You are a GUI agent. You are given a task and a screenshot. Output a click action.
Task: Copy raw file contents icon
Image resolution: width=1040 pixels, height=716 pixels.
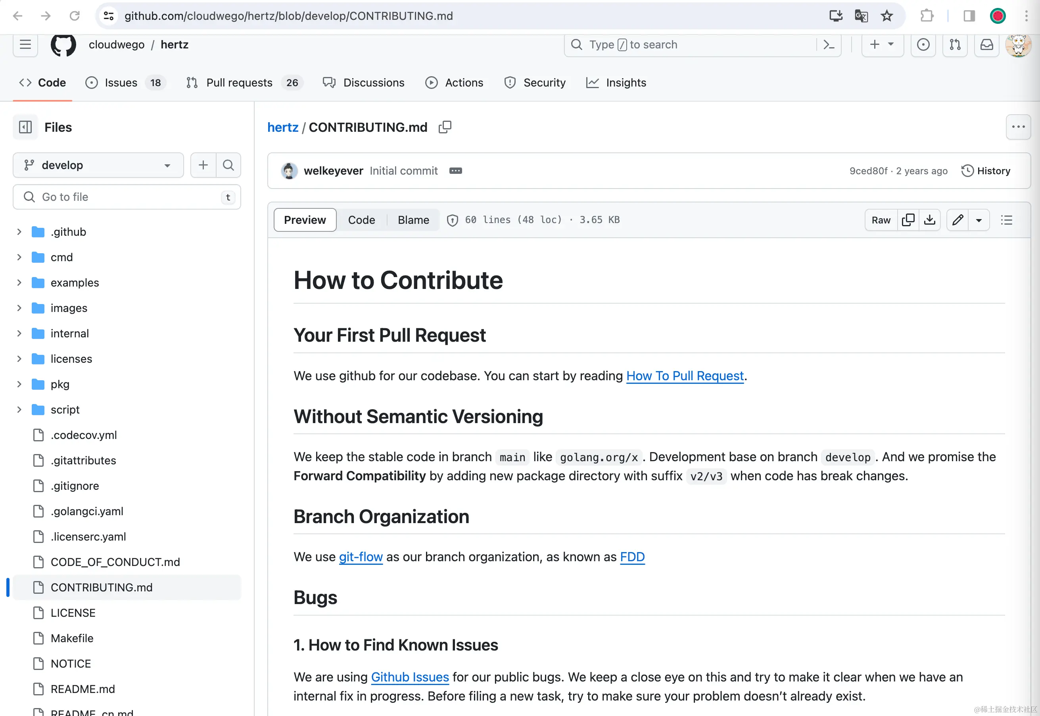pyautogui.click(x=908, y=220)
